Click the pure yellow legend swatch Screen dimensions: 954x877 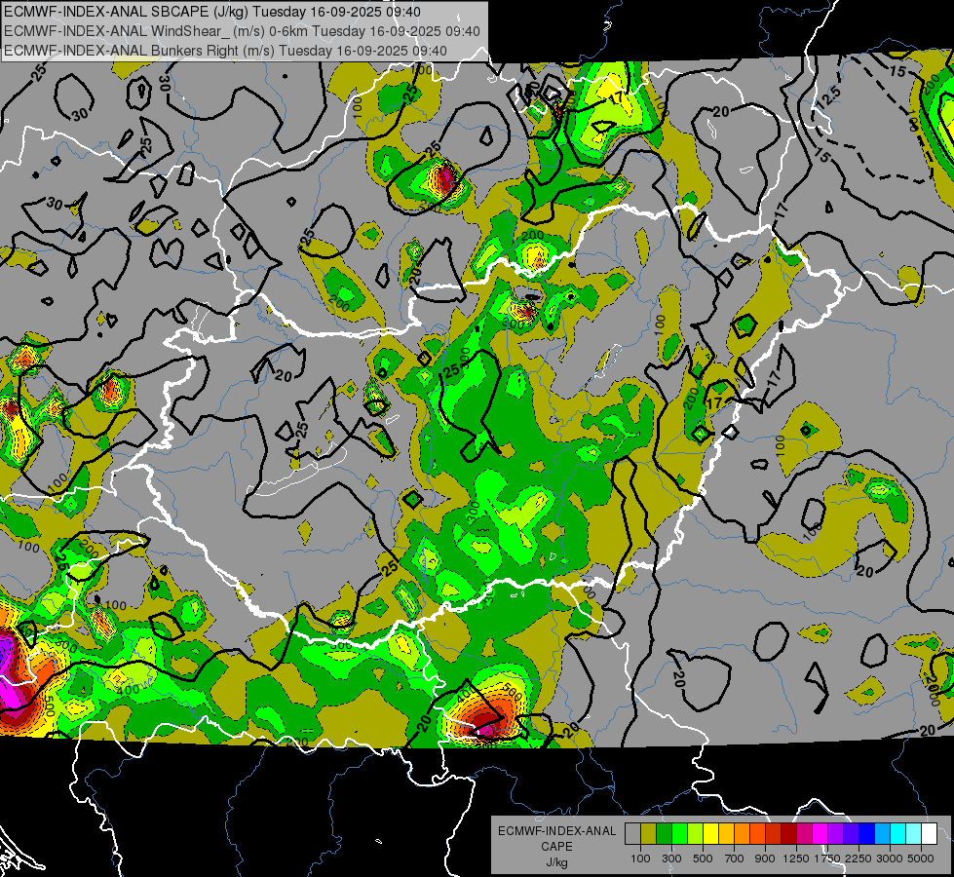click(710, 833)
